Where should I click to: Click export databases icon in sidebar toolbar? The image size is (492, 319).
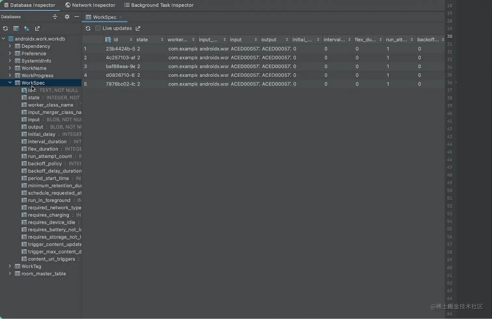point(37,29)
